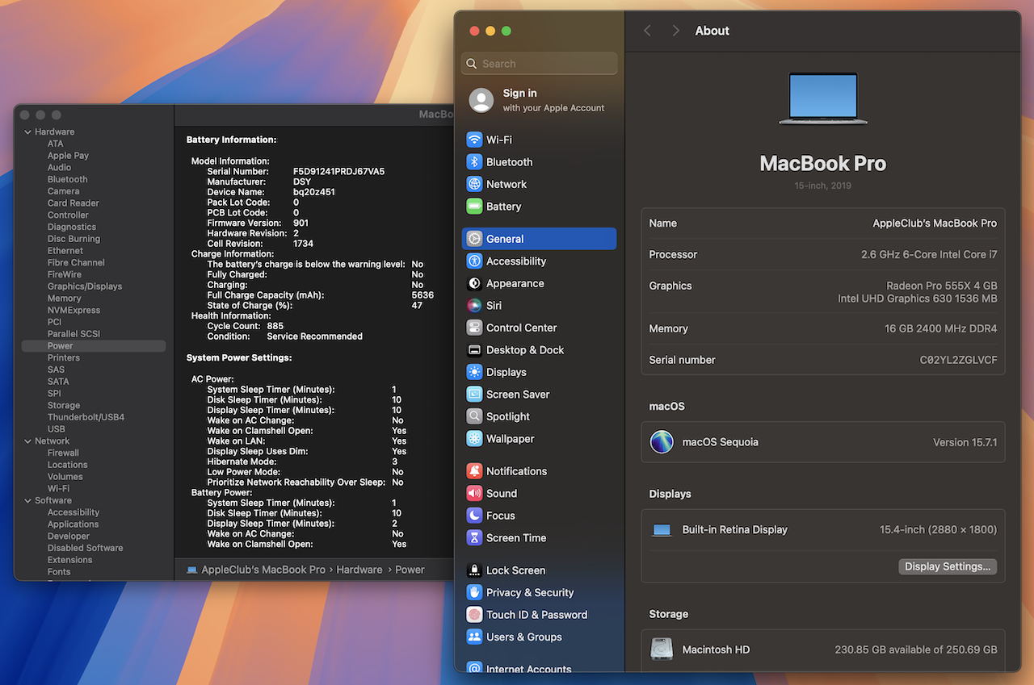The height and width of the screenshot is (685, 1034).
Task: Open the Accessibility settings pane
Action: (x=515, y=261)
